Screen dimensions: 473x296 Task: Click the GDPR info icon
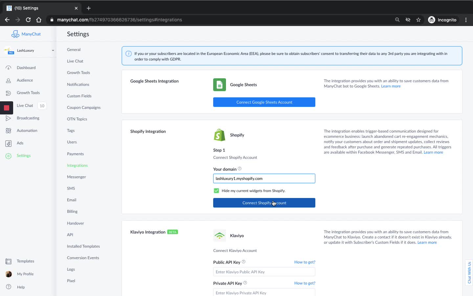pyautogui.click(x=129, y=54)
